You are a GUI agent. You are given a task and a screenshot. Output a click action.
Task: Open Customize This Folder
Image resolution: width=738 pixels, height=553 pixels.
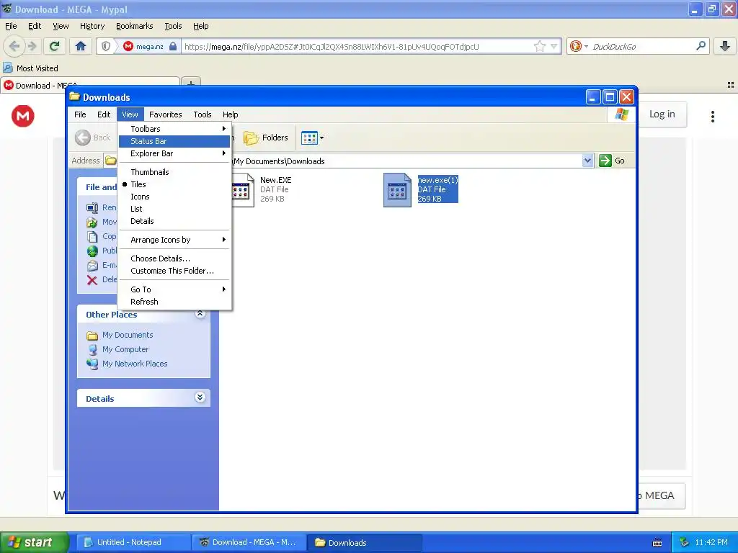pyautogui.click(x=174, y=271)
